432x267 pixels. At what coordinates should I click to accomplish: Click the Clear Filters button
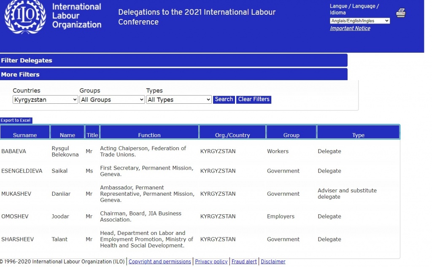click(x=254, y=100)
